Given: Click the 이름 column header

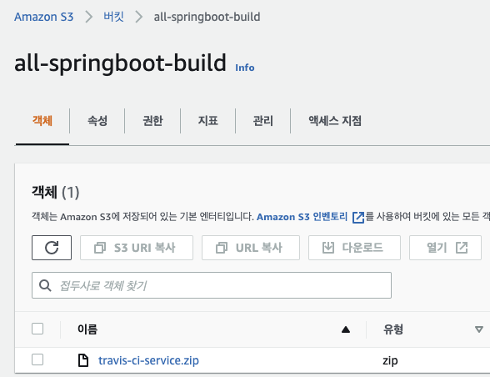Looking at the screenshot, I should pyautogui.click(x=87, y=329).
